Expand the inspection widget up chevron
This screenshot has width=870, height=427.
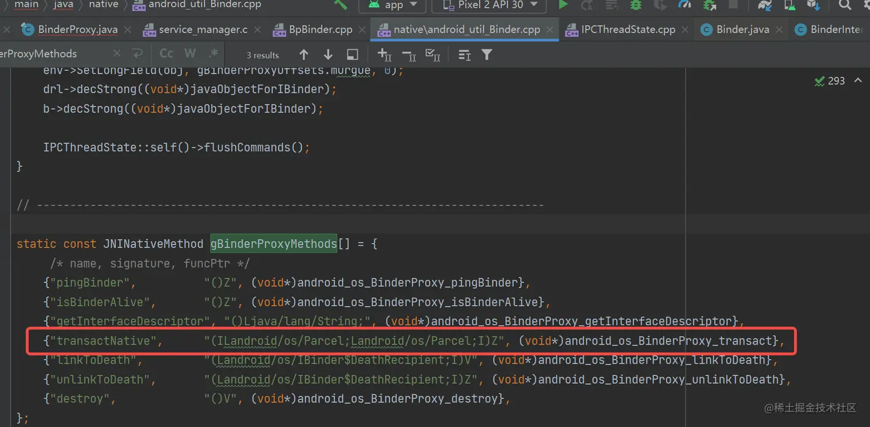tap(858, 81)
